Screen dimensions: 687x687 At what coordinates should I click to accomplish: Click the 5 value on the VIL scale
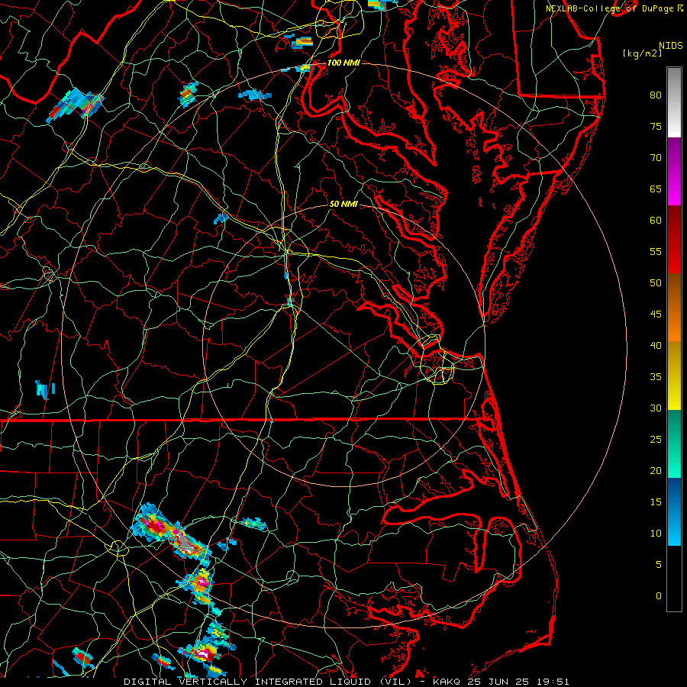[659, 565]
